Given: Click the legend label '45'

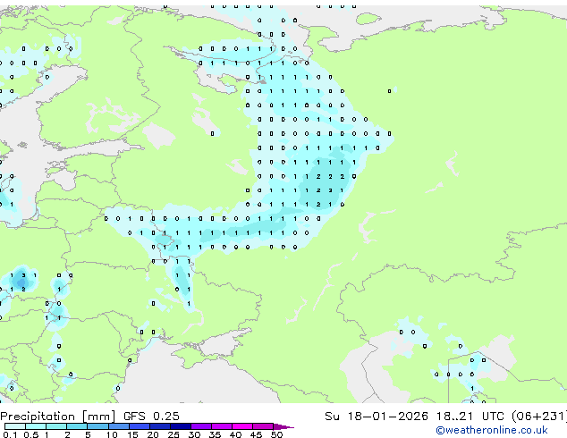Looking at the screenshot, I should pyautogui.click(x=256, y=434).
